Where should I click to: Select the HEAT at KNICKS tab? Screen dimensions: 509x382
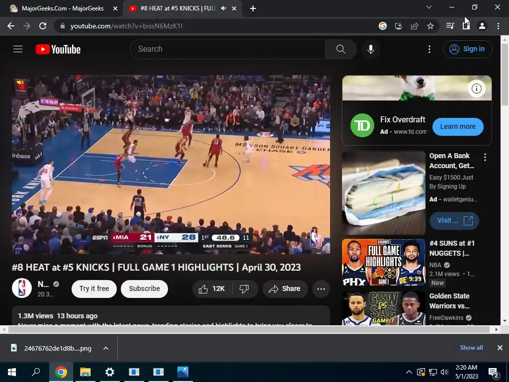[x=178, y=8]
